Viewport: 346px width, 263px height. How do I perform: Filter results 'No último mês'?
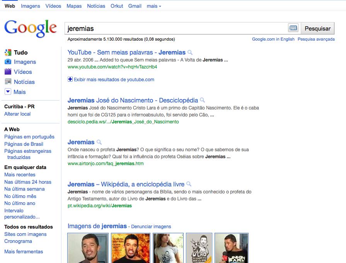coord(20,196)
